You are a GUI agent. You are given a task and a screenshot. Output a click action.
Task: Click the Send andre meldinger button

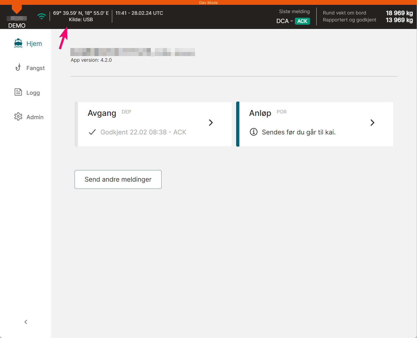118,179
